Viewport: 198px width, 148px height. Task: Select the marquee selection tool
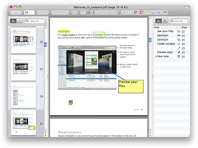pos(109,12)
